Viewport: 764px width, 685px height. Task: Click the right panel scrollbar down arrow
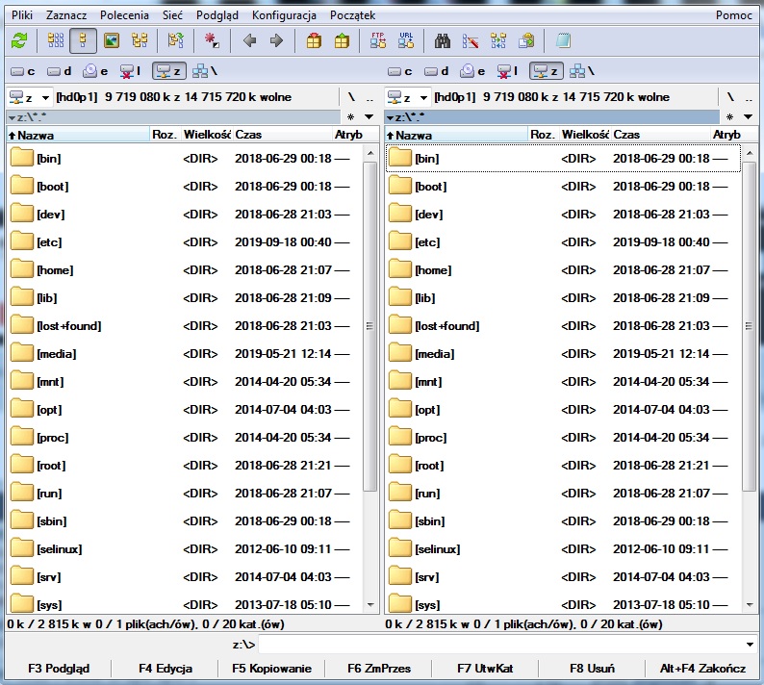[750, 604]
